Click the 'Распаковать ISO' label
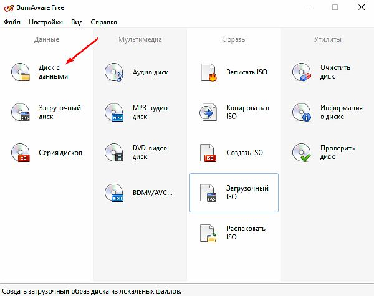Viewport: 374px width, 296px height. click(x=246, y=233)
